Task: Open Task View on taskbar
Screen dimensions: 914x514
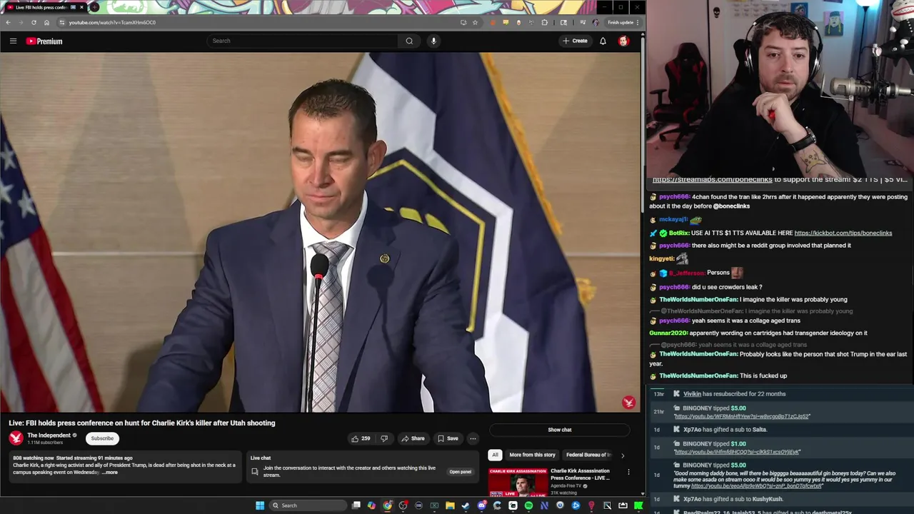Action: tap(356, 505)
